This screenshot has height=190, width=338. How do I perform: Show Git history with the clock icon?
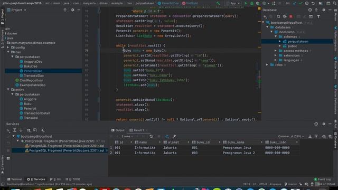pos(307,4)
